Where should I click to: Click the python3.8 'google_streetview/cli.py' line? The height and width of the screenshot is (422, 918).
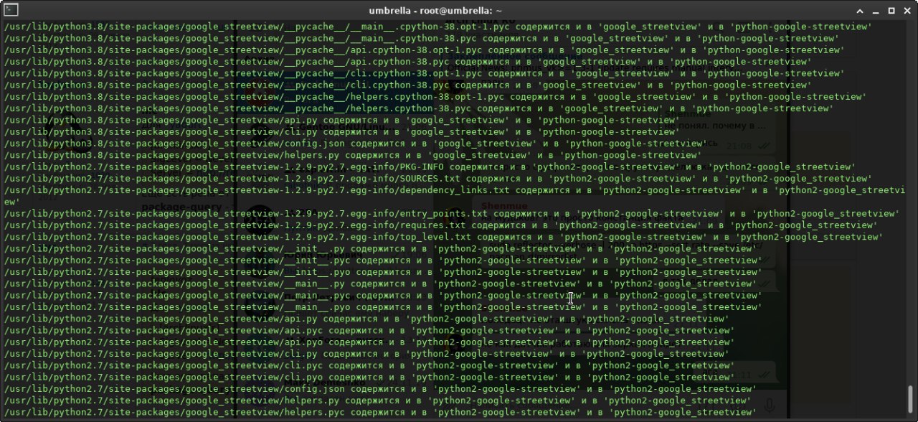(341, 131)
